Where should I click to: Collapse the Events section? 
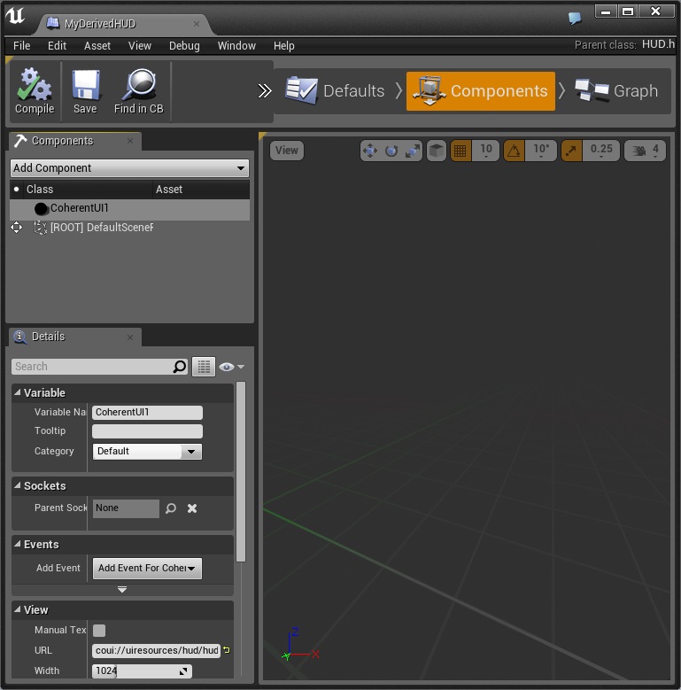pyautogui.click(x=17, y=544)
